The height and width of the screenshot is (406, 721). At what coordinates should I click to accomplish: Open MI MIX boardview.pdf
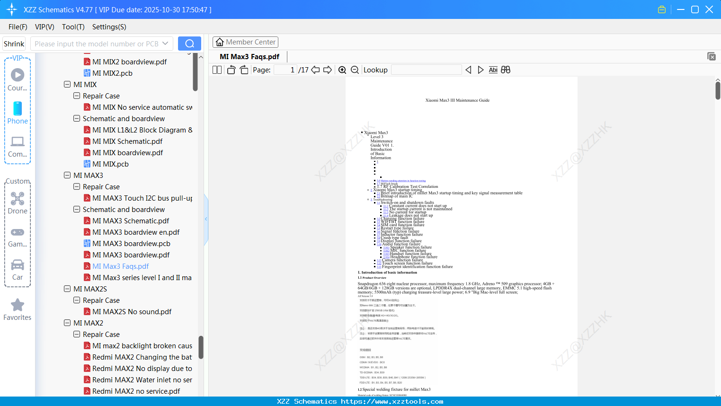coord(124,153)
